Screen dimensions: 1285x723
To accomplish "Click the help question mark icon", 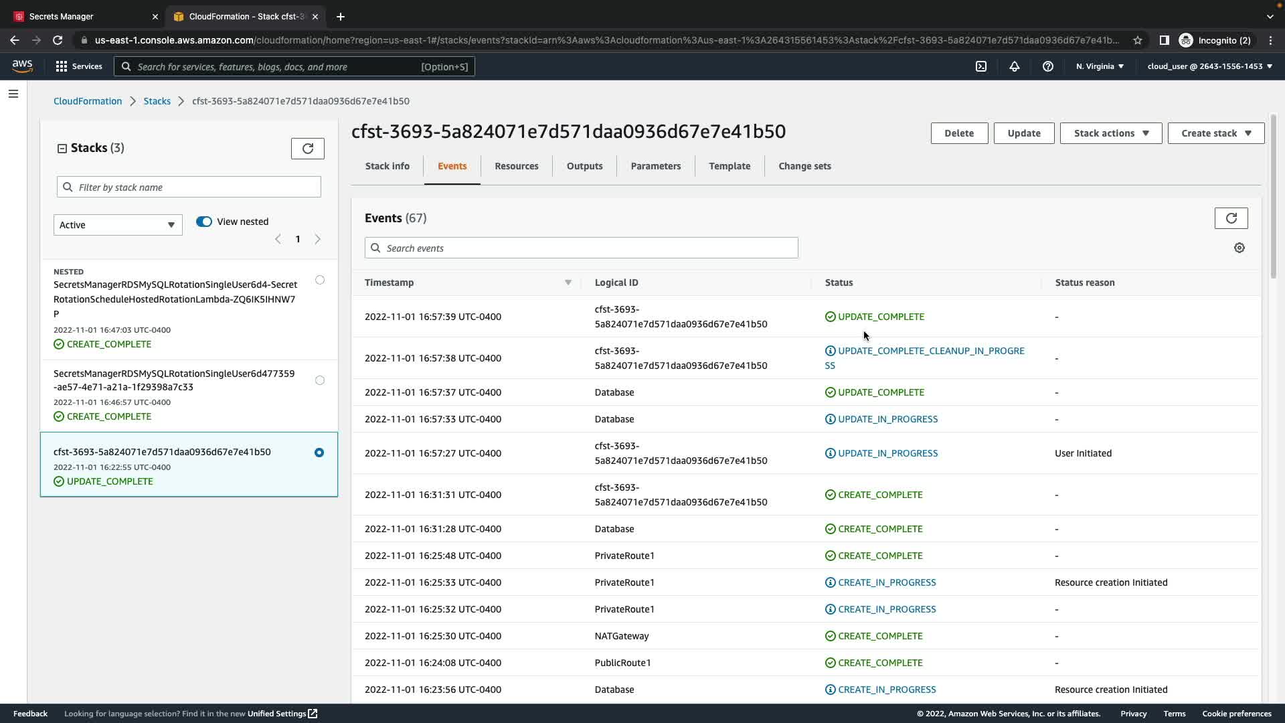I will click(x=1048, y=66).
